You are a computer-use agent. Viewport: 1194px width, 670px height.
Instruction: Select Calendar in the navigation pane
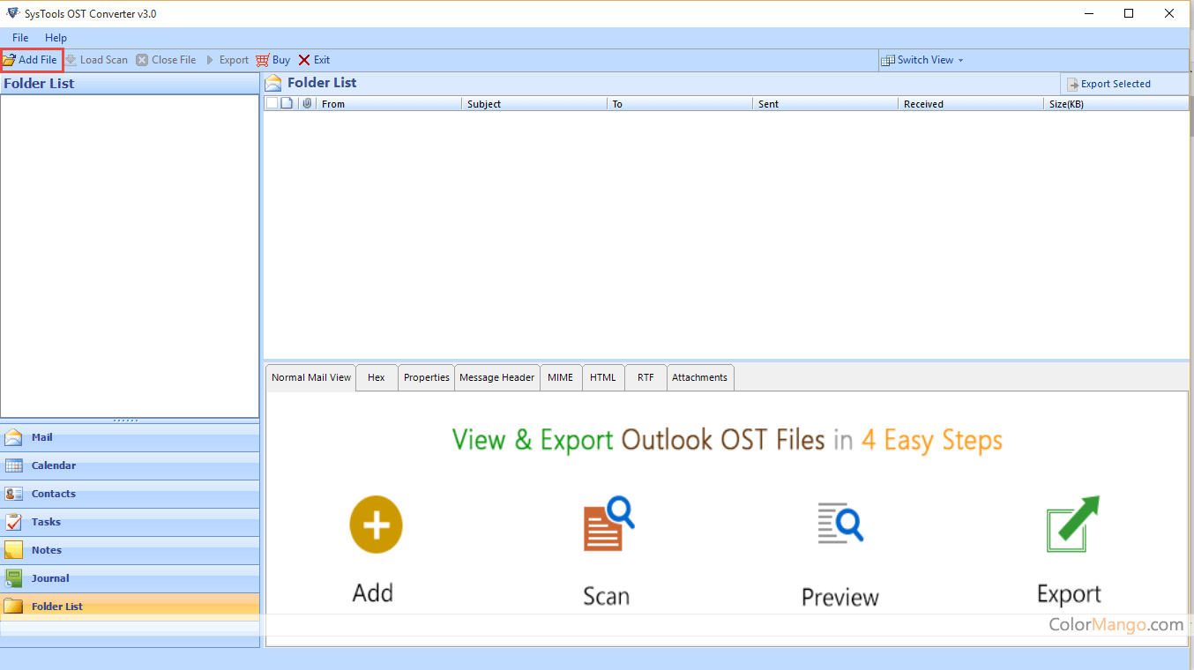click(x=130, y=465)
